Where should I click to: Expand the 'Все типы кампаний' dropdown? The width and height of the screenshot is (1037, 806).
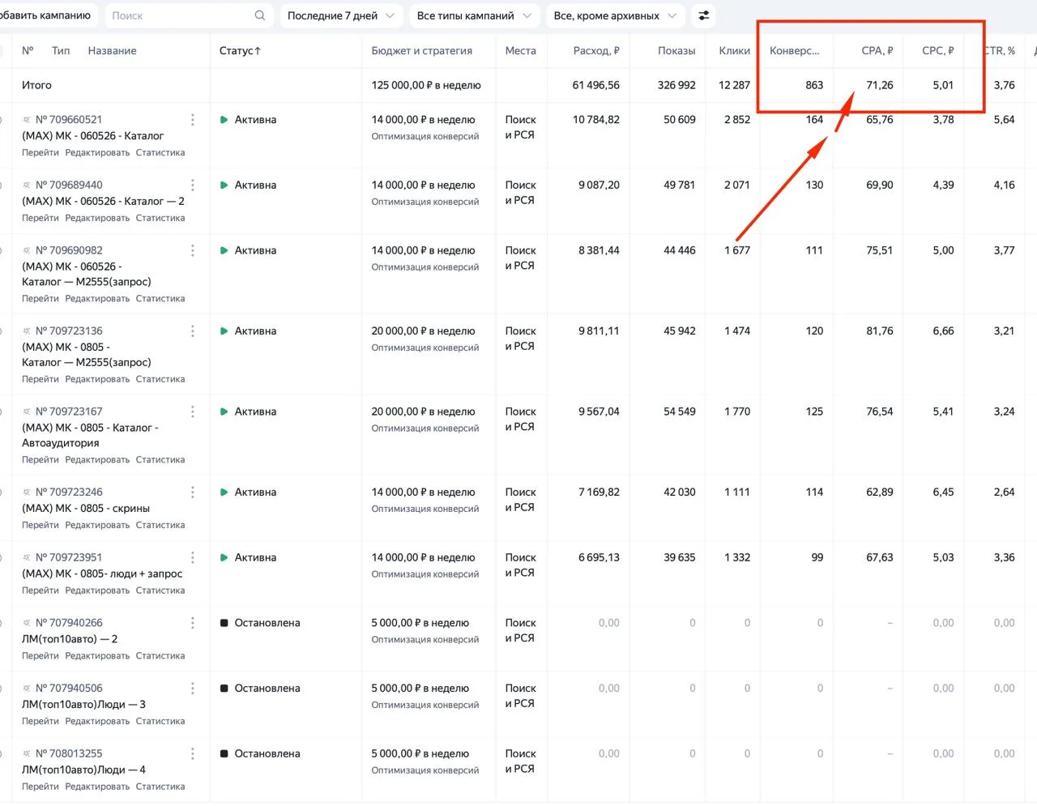(x=474, y=15)
